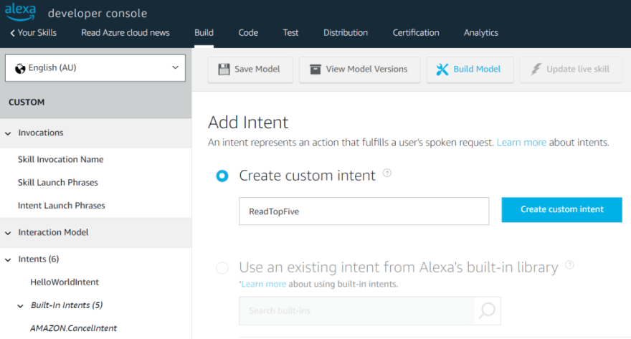Click the Alexa logo
Viewport: 631px width, 339px height.
pyautogui.click(x=20, y=11)
